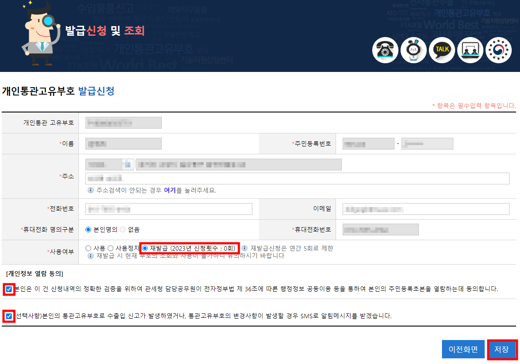520x364 pixels.
Task: Click the postal code field
Action: [x=104, y=165]
